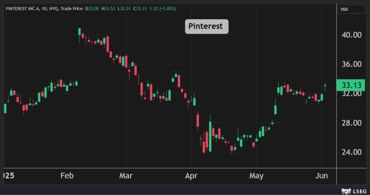This screenshot has width=370, height=195.
Task: Click the 1D interval in the chart header
Action: [x=44, y=9]
